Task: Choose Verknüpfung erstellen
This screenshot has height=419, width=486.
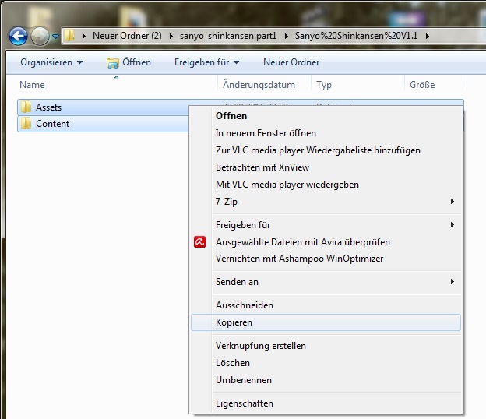Action: point(326,346)
